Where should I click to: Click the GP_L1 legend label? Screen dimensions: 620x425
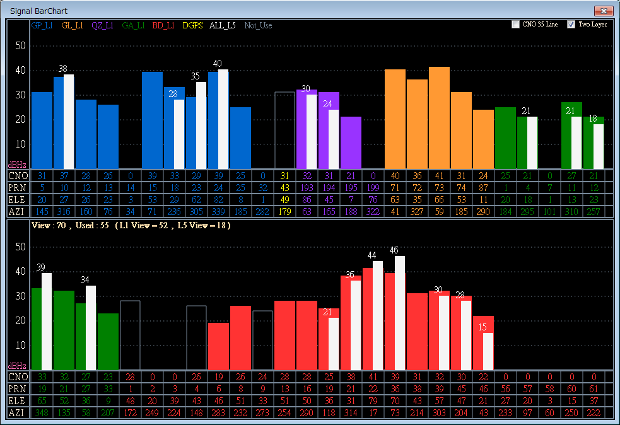(42, 25)
